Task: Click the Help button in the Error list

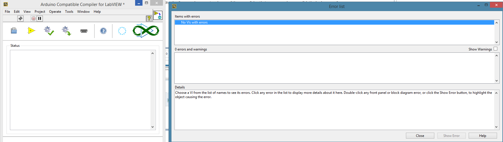Action: click(x=483, y=136)
